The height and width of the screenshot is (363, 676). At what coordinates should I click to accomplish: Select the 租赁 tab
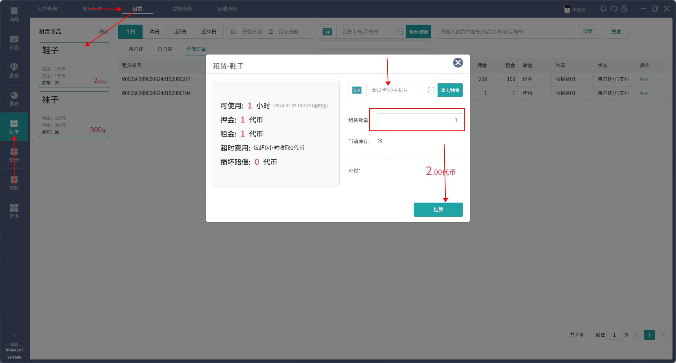(137, 9)
